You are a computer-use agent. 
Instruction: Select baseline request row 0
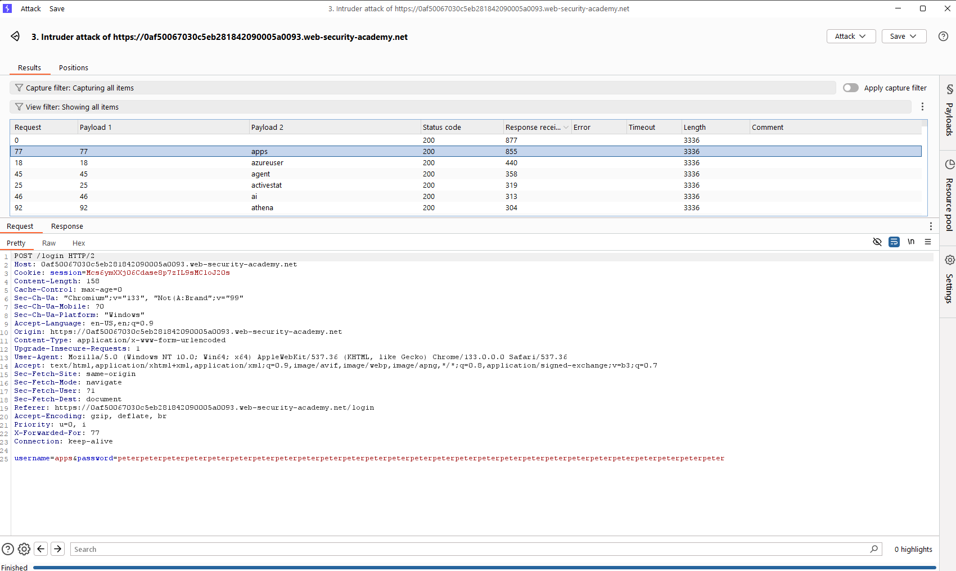pos(466,141)
